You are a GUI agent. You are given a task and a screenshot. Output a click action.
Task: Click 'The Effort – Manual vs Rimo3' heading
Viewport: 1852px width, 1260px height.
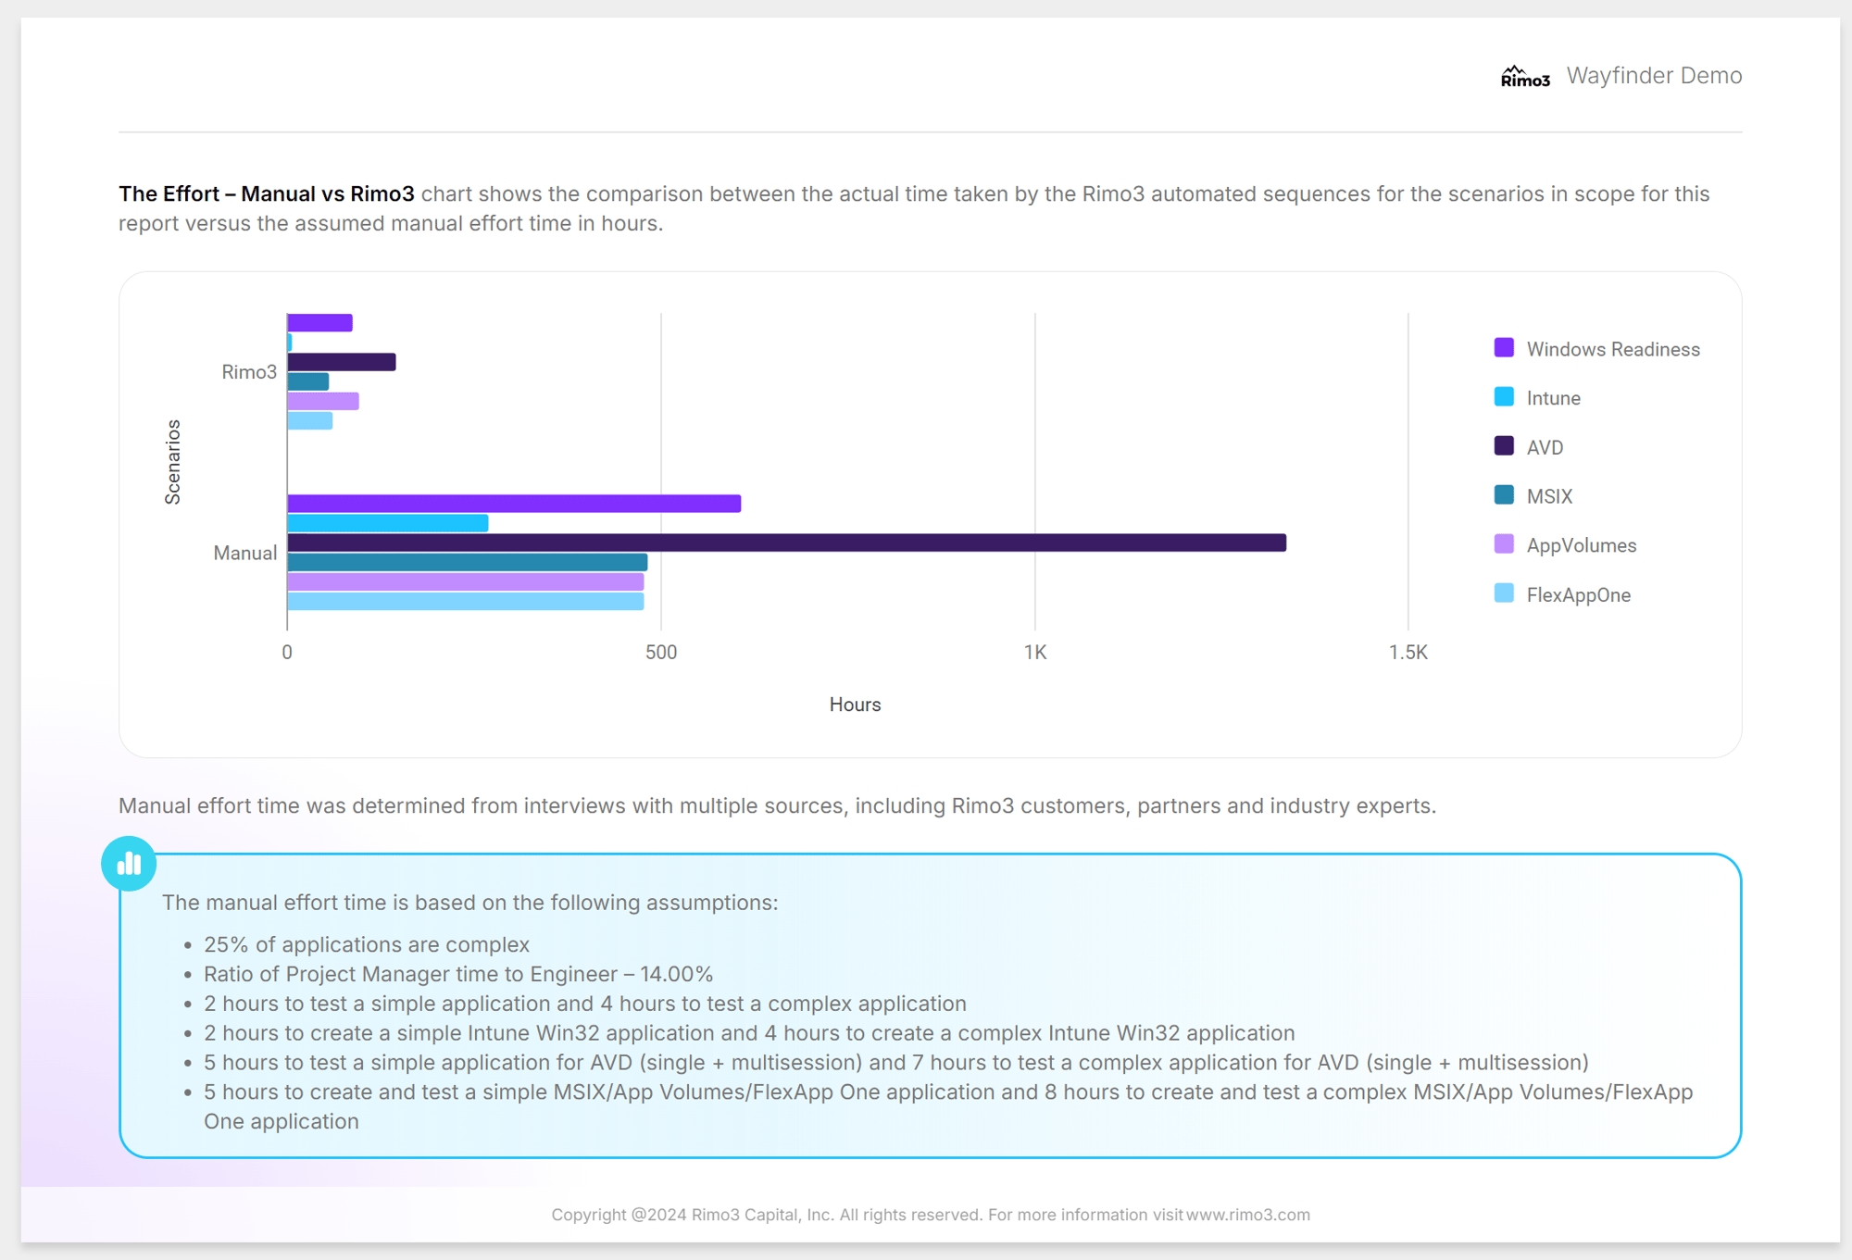[x=267, y=193]
